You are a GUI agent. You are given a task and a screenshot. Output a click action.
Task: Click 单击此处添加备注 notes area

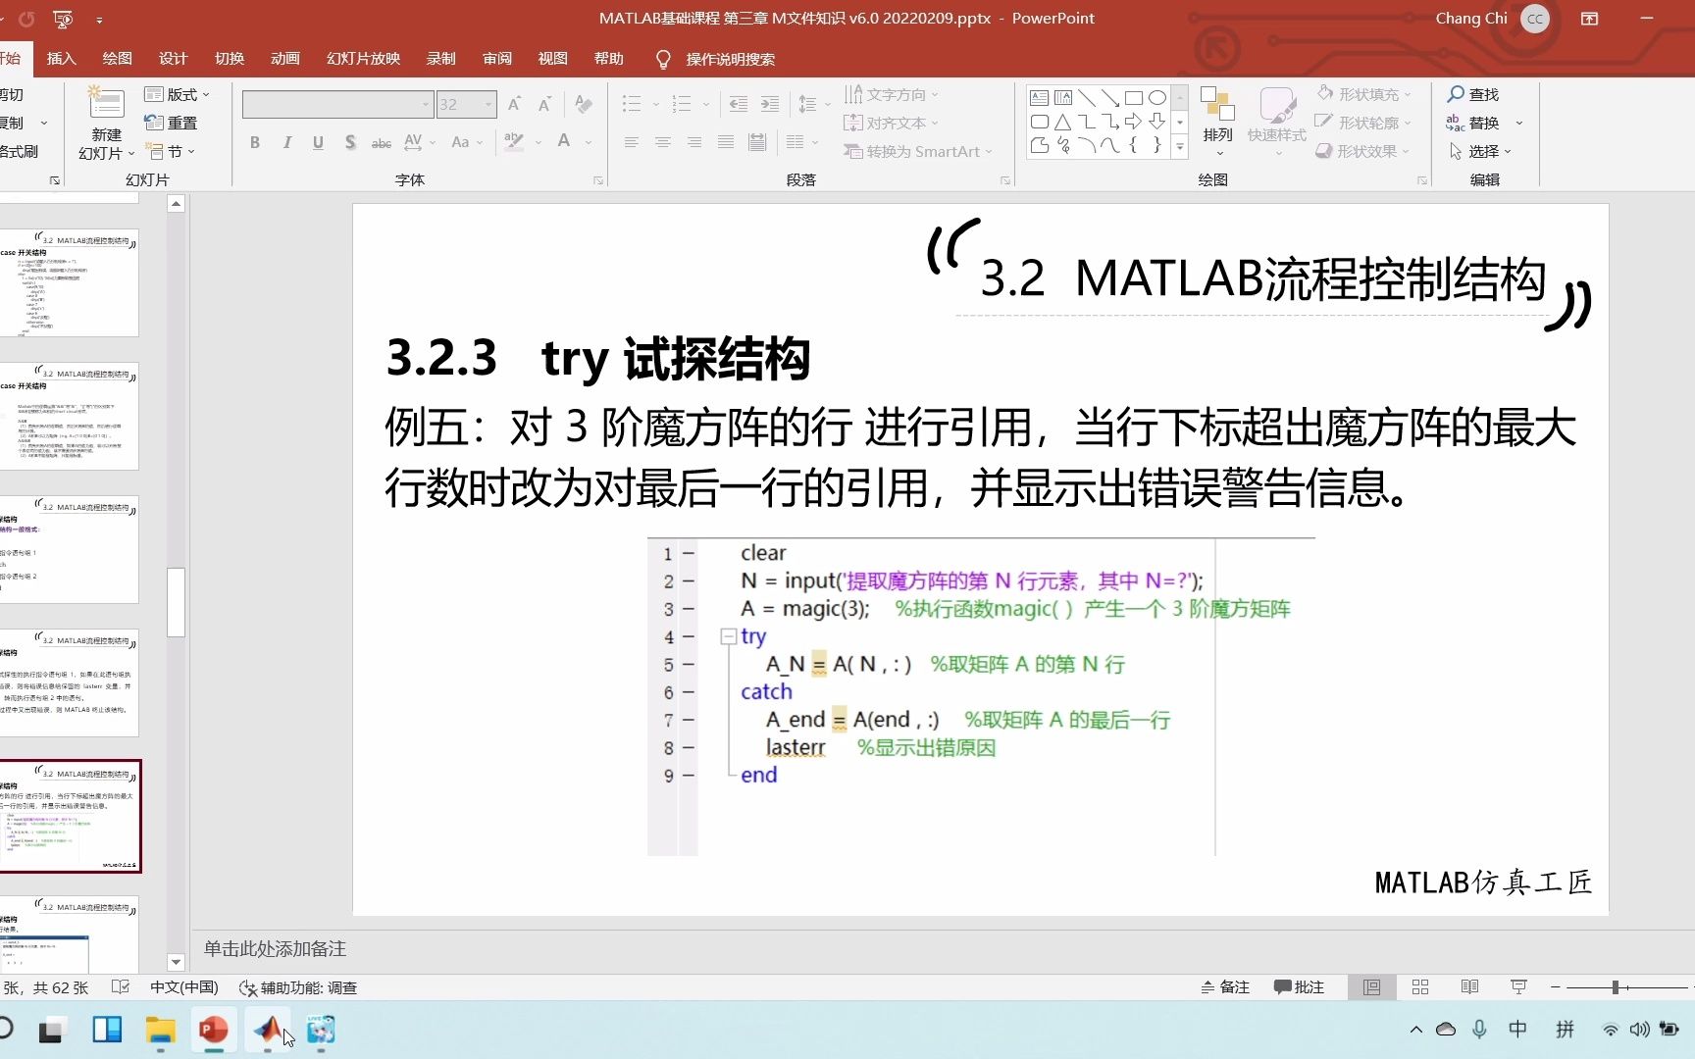275,949
